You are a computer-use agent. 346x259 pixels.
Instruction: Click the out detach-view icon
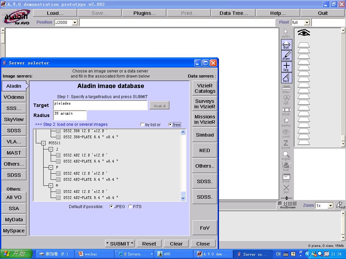pyautogui.click(x=341, y=205)
